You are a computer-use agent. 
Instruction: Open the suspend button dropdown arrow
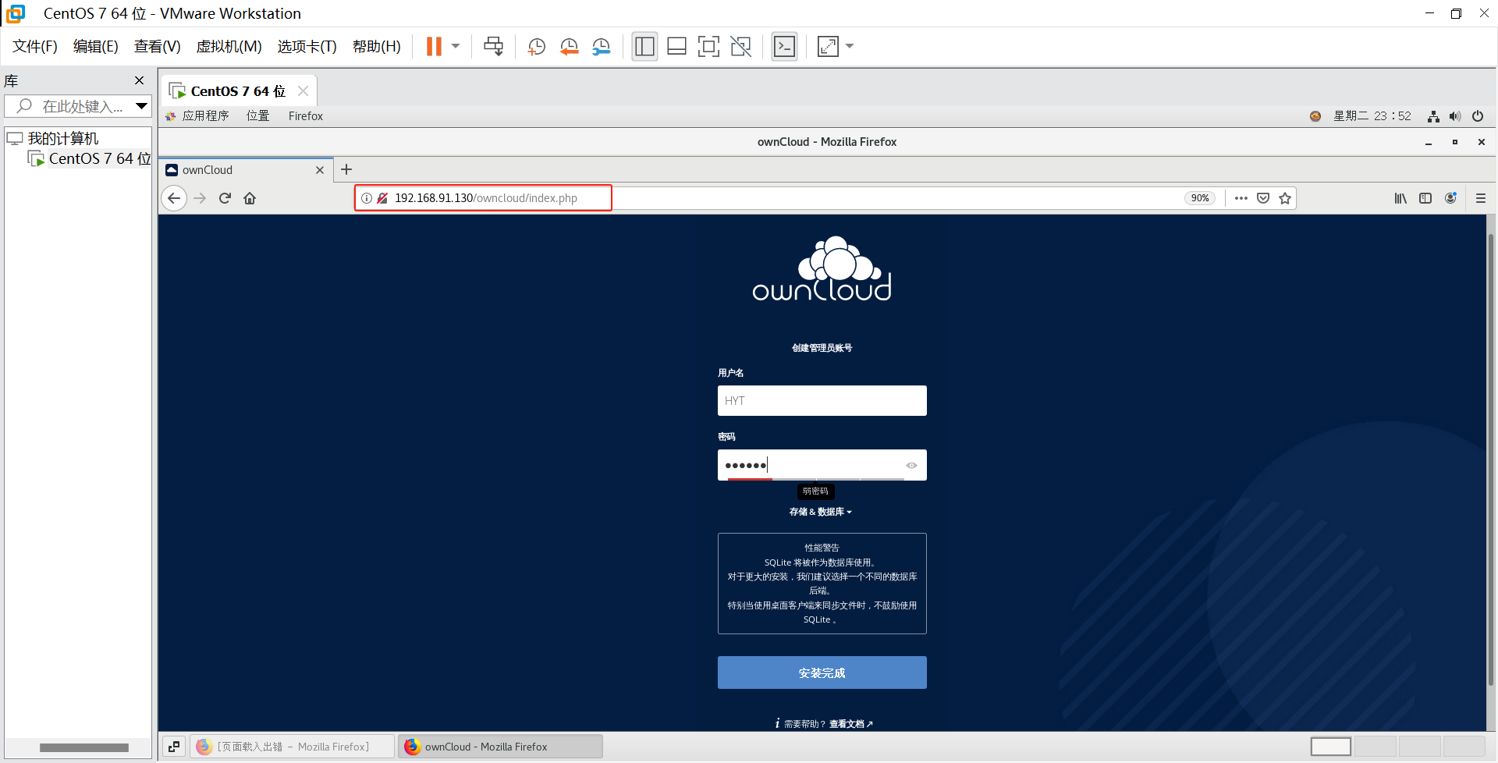(456, 46)
